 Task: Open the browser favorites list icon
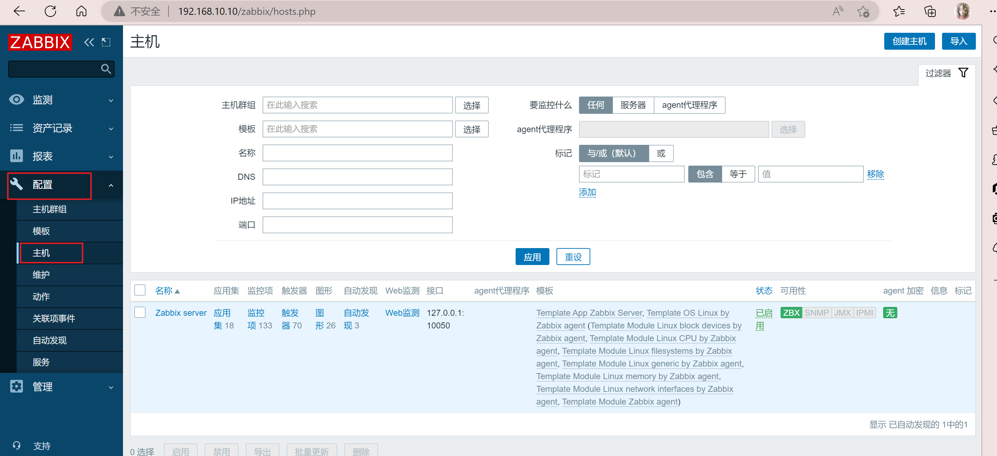[x=899, y=11]
